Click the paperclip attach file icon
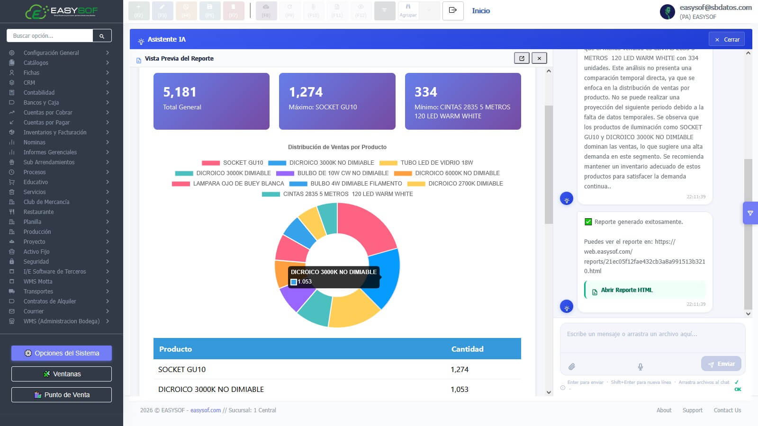 572,366
